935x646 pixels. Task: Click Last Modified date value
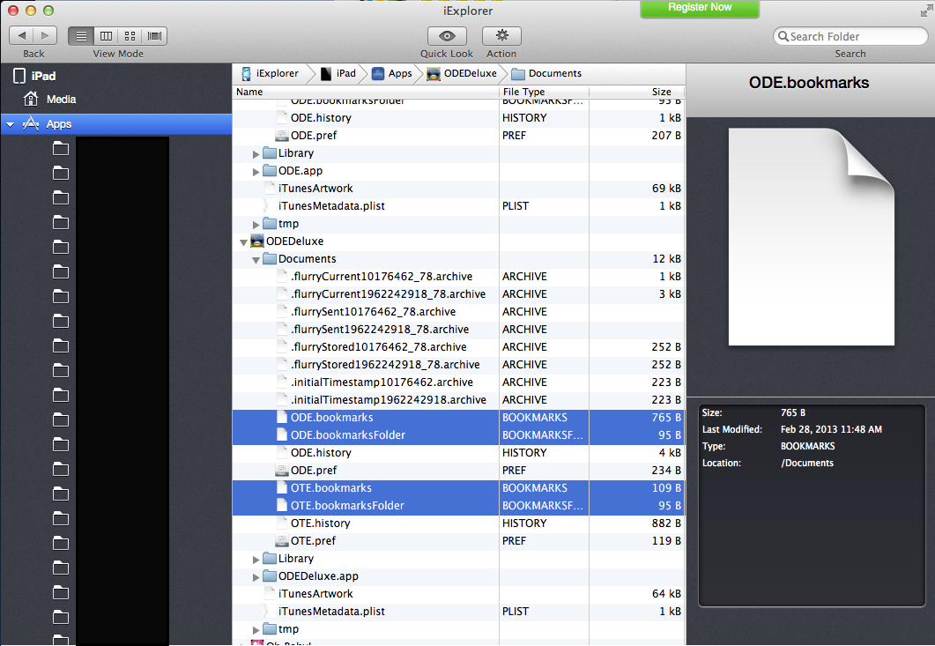(831, 429)
